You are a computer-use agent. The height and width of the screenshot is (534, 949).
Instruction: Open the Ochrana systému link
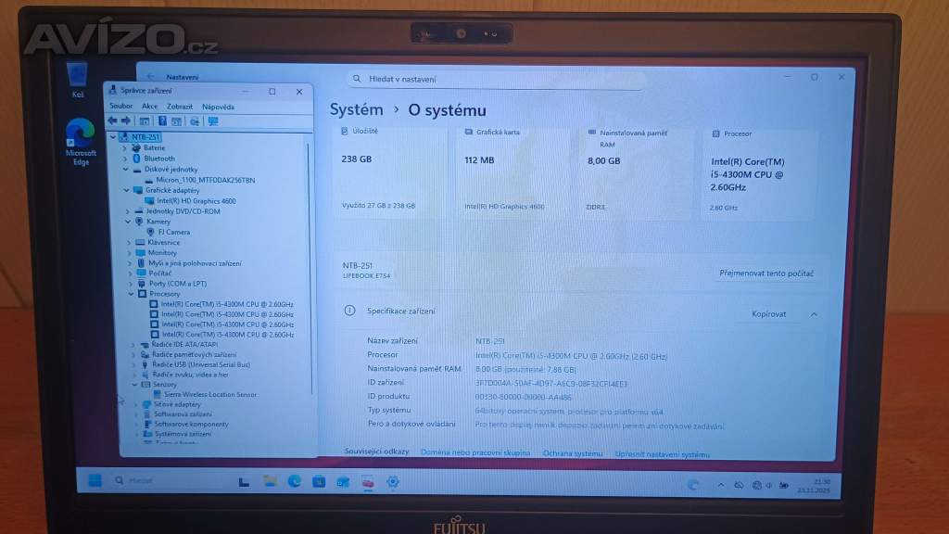(x=572, y=453)
